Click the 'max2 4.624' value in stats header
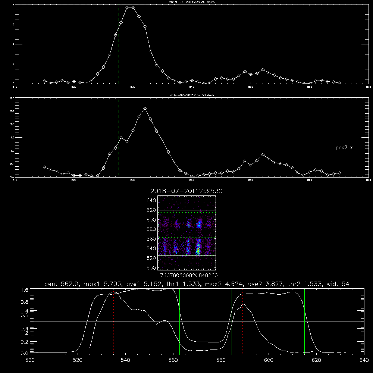The width and height of the screenshot is (373, 373). 224,284
